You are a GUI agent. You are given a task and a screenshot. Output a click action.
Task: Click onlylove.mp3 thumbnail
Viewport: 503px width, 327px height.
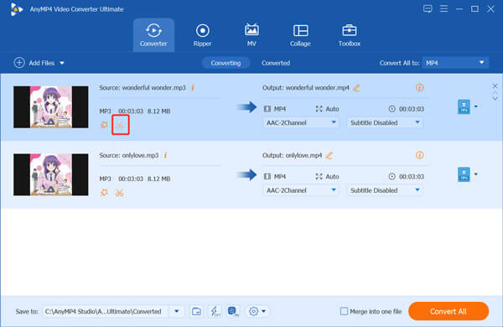click(50, 174)
